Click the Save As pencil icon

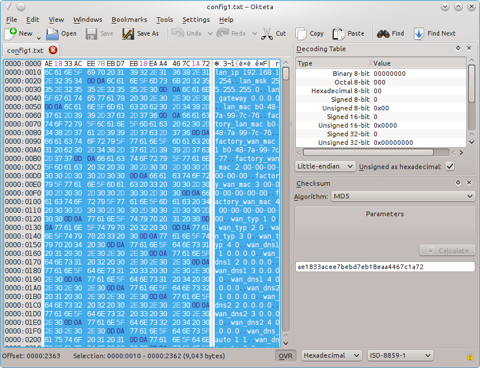click(x=128, y=34)
